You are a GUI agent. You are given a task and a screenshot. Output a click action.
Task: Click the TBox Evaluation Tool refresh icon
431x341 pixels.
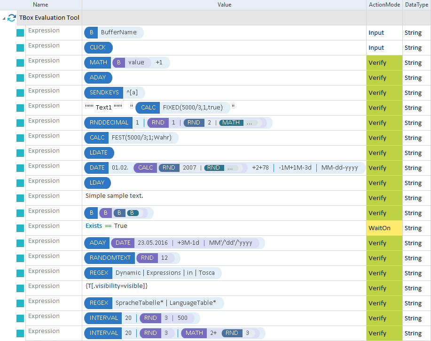12,18
